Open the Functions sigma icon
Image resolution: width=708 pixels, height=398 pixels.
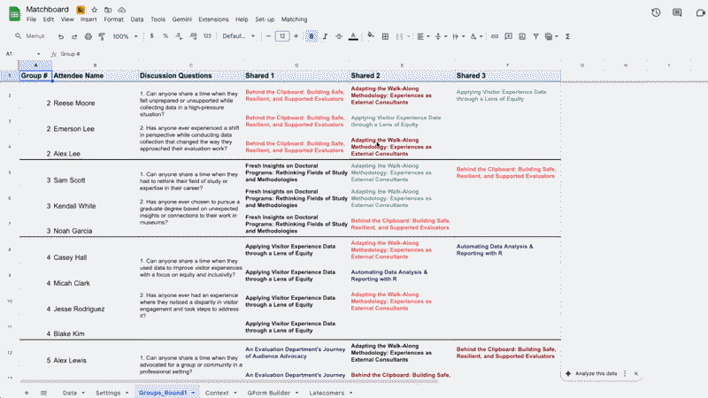point(567,36)
